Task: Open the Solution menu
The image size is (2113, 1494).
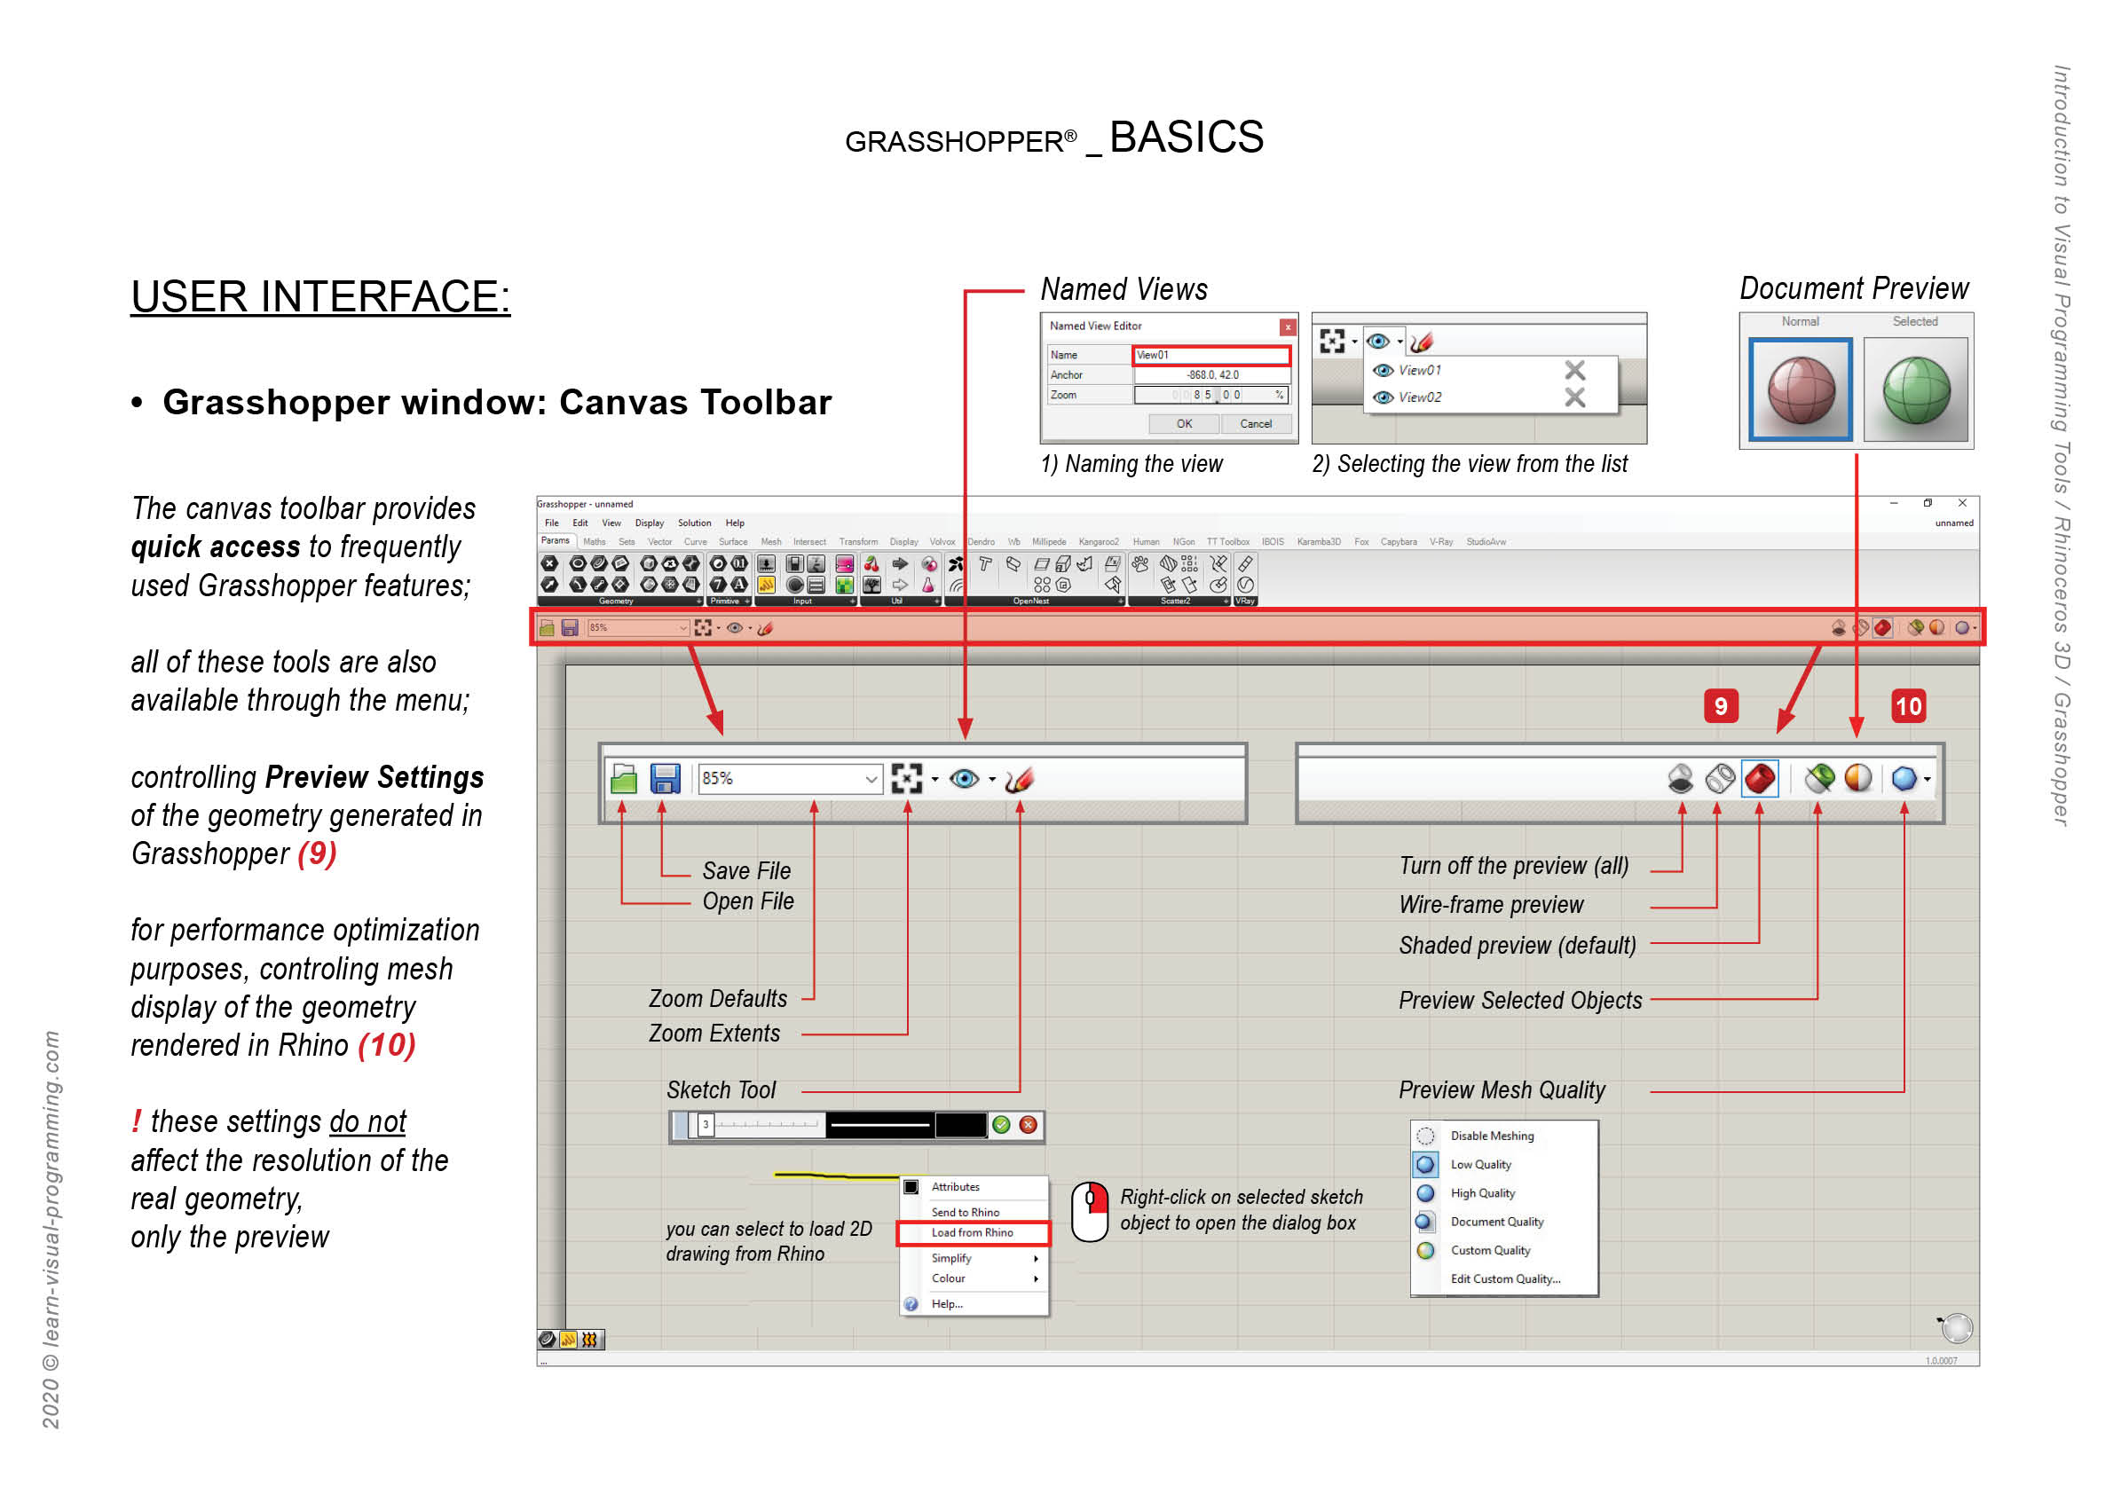Action: tap(695, 523)
